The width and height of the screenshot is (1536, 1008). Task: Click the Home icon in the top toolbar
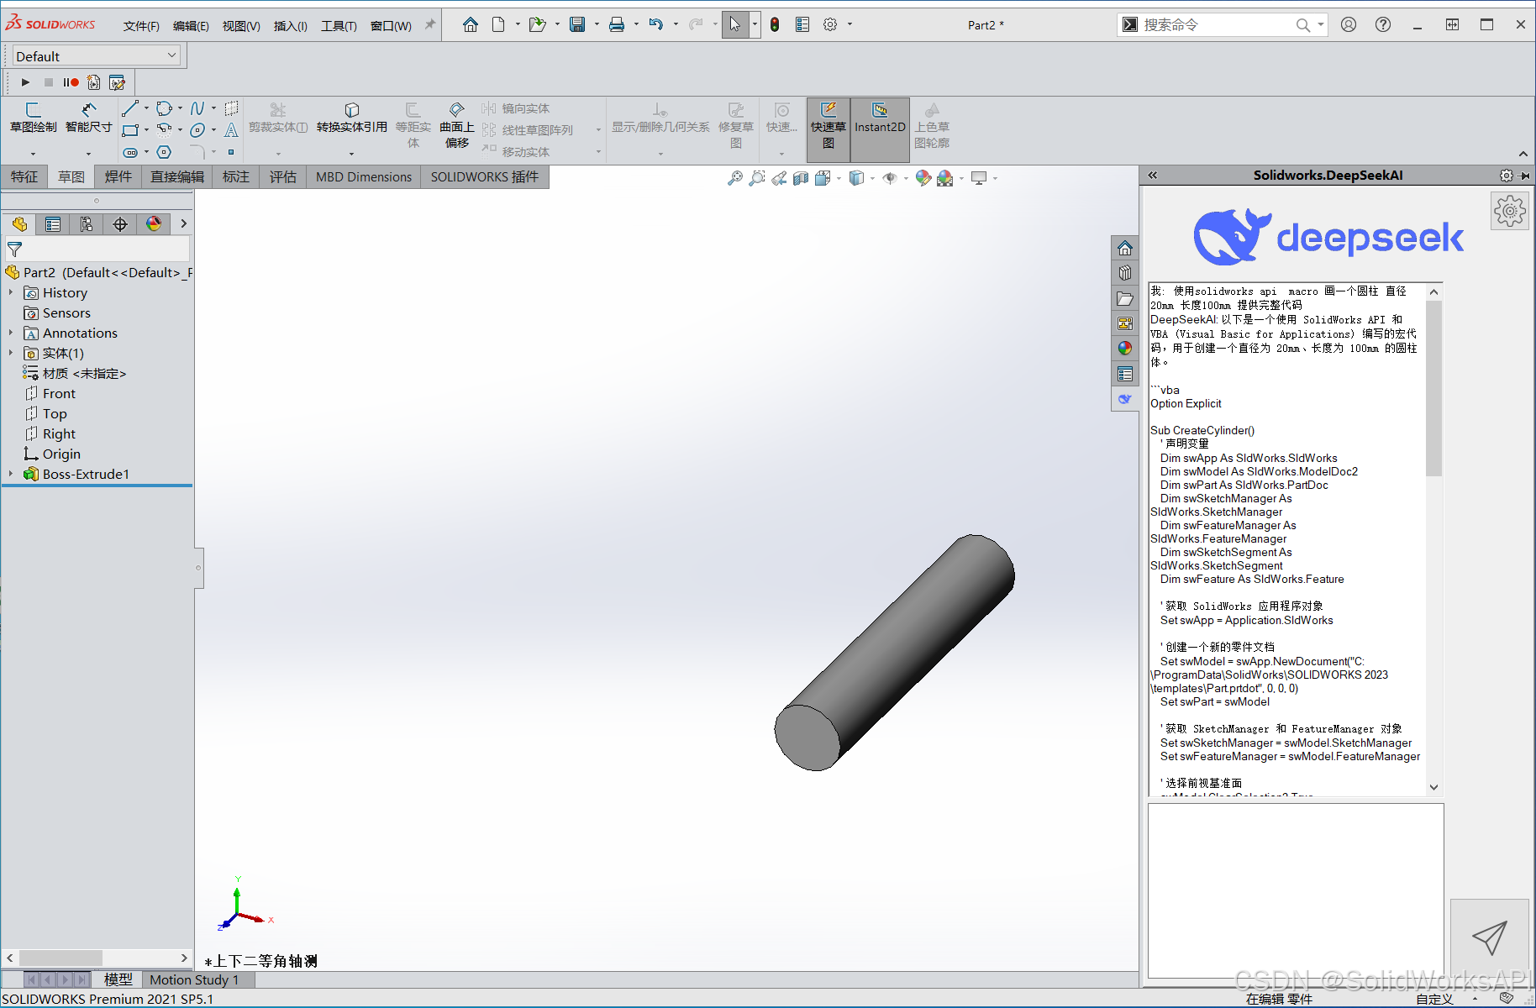(471, 24)
